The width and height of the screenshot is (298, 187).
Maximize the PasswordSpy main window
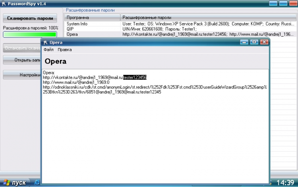(x=283, y=3)
